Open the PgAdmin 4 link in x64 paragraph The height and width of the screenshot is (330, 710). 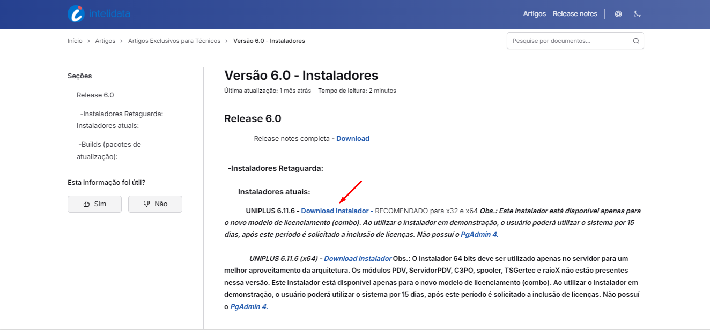[x=249, y=307]
